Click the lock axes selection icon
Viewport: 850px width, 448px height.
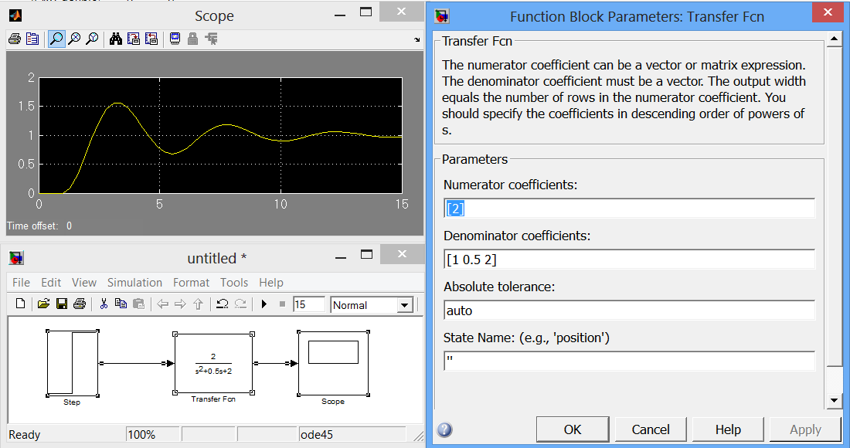tap(192, 39)
